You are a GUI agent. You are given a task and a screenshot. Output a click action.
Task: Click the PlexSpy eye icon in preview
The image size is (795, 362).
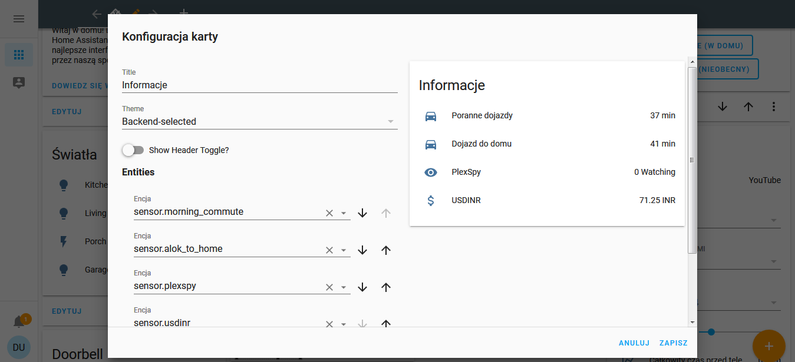tap(431, 172)
